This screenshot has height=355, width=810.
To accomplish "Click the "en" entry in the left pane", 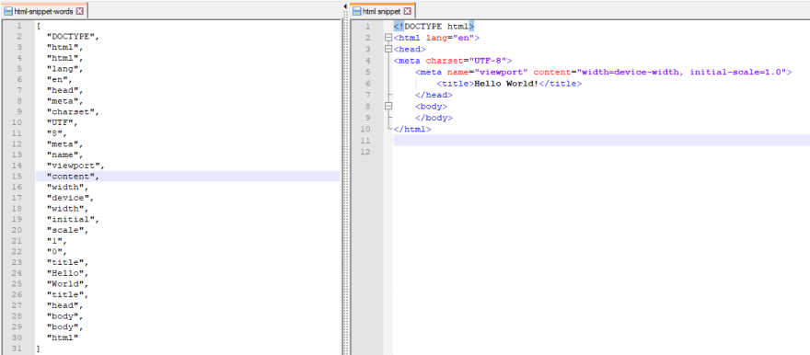I will click(60, 79).
